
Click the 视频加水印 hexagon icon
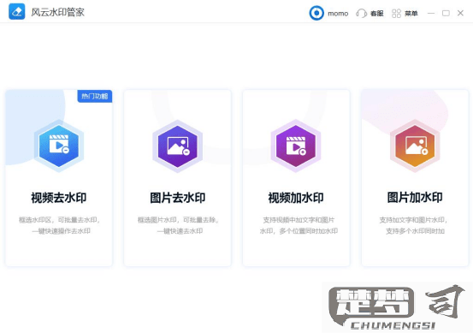click(296, 146)
